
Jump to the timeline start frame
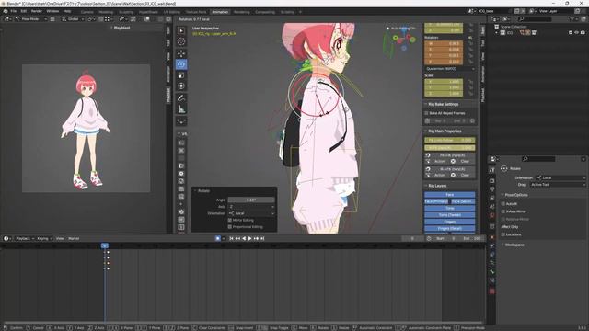(x=231, y=239)
